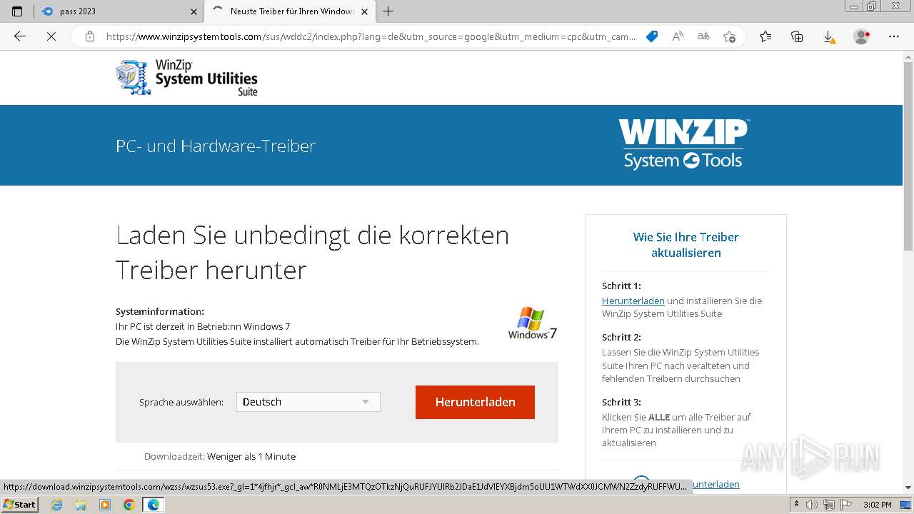This screenshot has width=914, height=514.
Task: Launch Internet Explorer from the taskbar
Action: tap(56, 505)
